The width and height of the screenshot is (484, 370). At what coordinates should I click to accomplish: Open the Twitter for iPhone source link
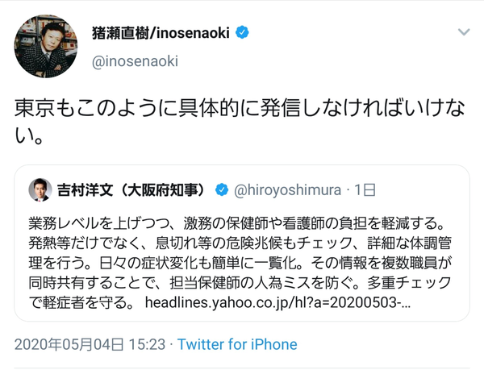tap(237, 345)
